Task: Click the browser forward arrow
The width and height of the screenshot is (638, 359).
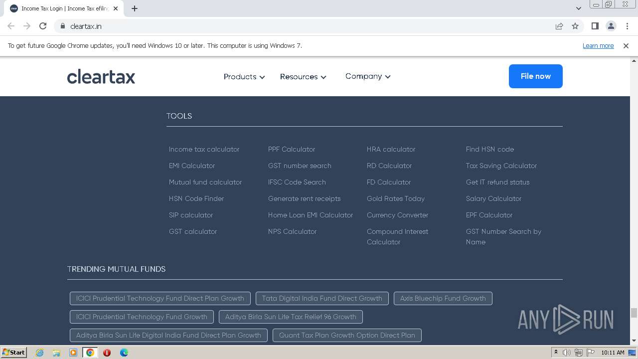Action: [27, 26]
